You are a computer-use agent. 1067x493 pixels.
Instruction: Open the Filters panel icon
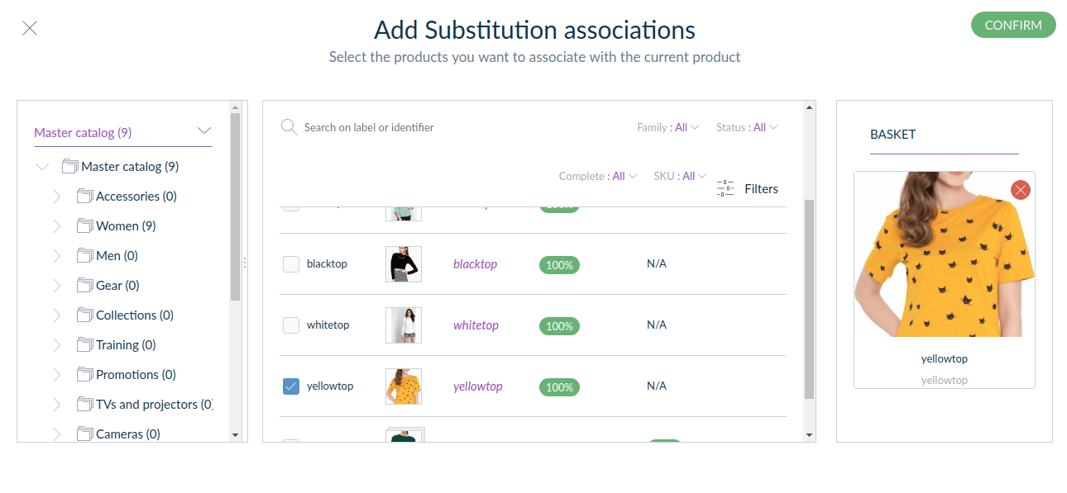[x=725, y=188]
